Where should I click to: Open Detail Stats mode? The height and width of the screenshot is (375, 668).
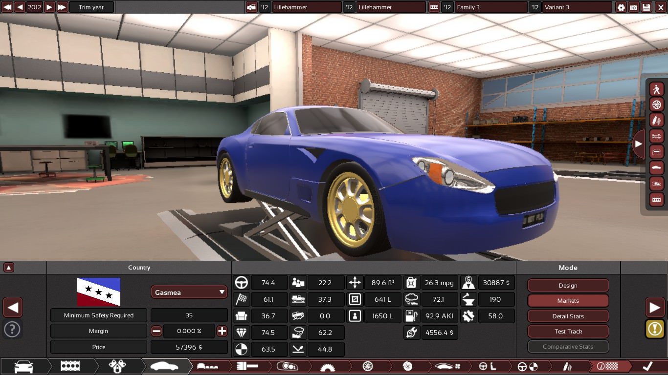pos(568,316)
